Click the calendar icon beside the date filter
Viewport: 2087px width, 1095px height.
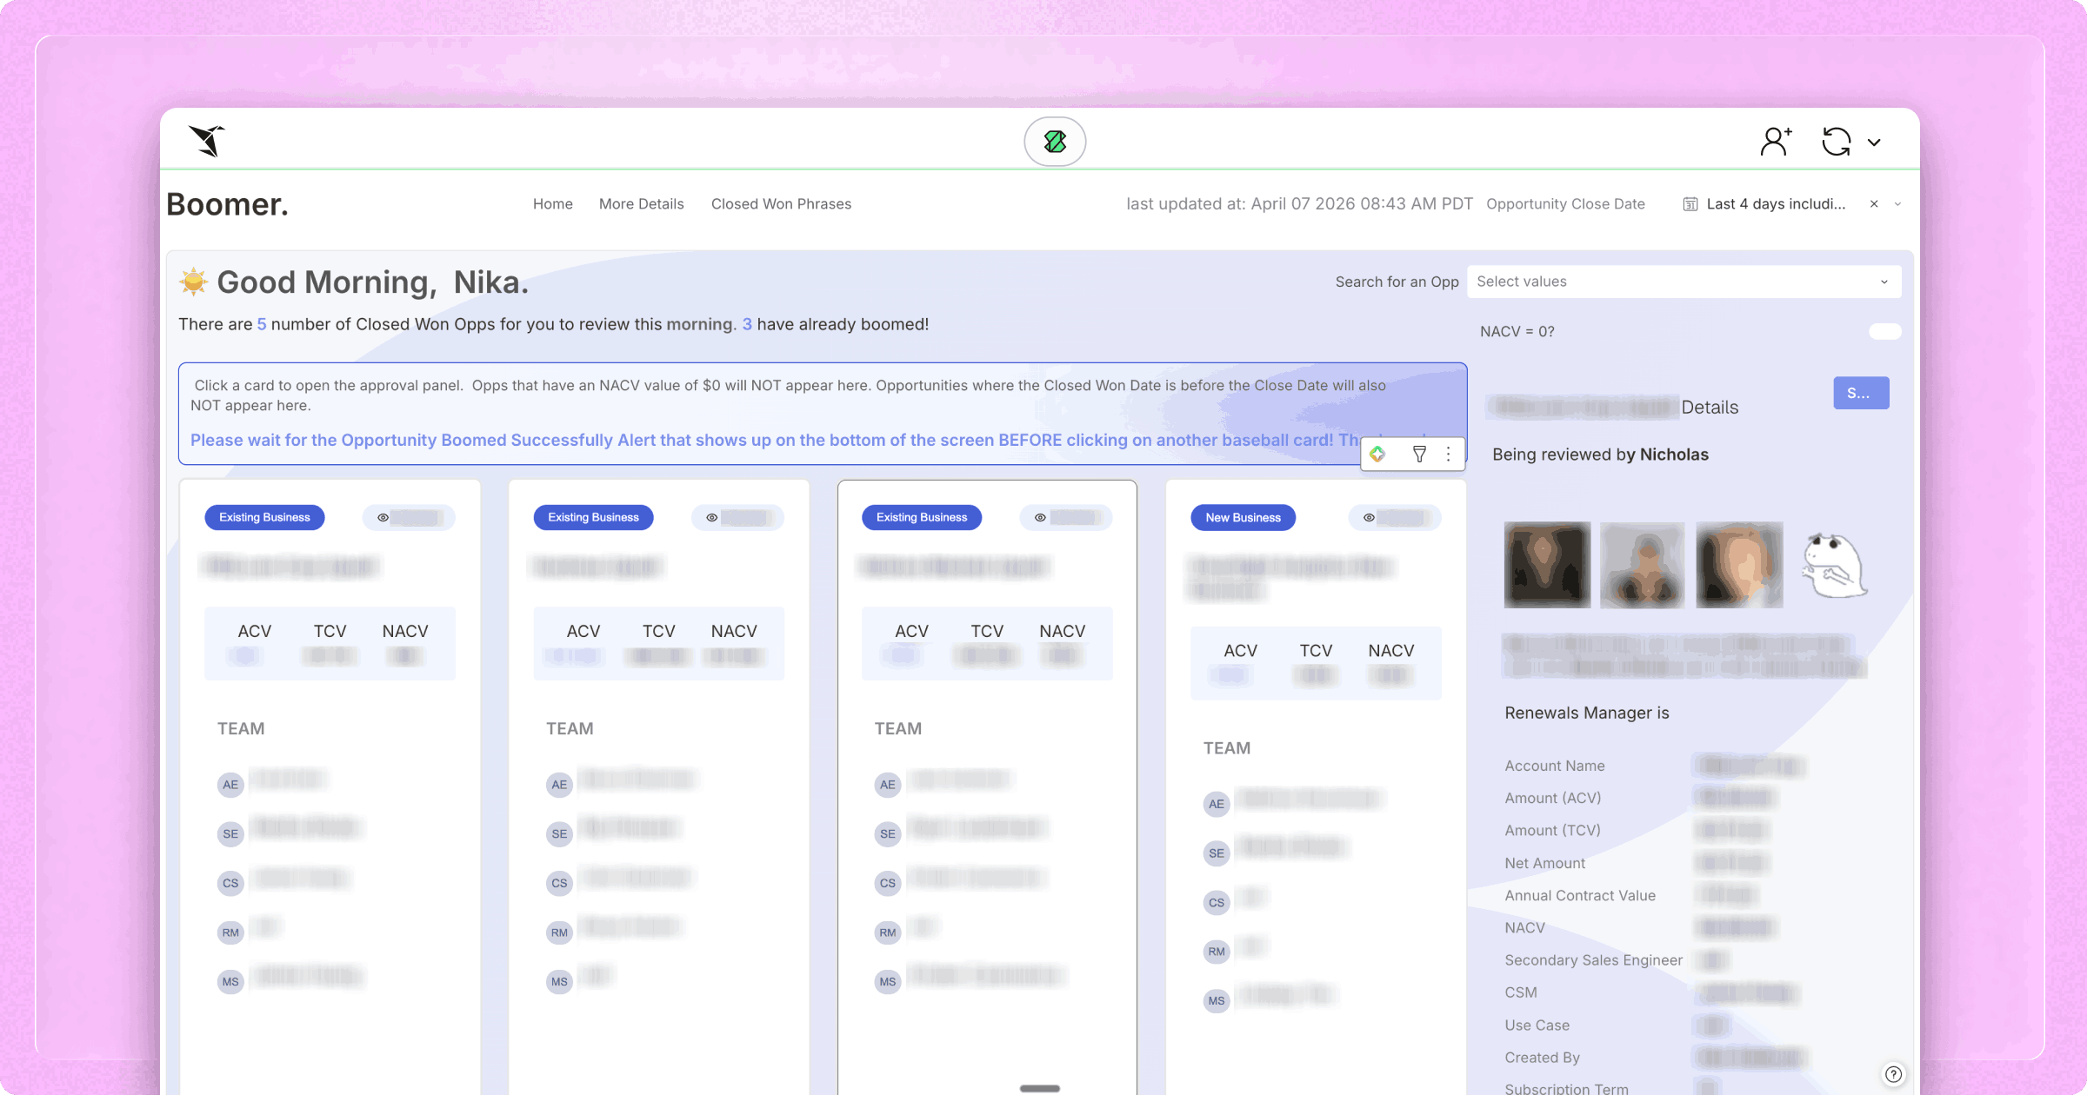point(1690,203)
